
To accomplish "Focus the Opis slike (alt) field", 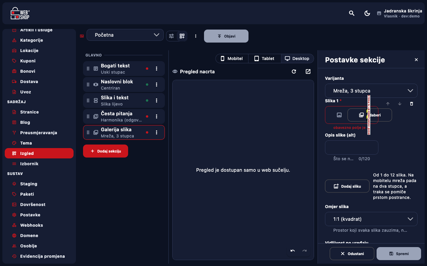I will [352, 147].
